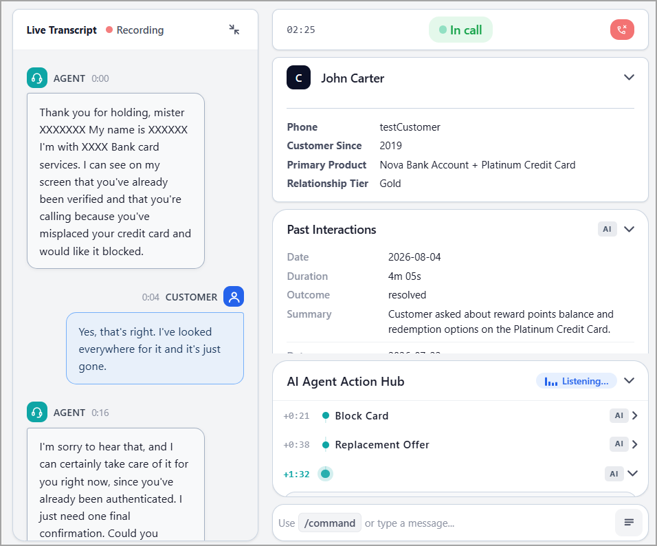Click the agent headset icon at 0:16
The width and height of the screenshot is (657, 546).
[37, 412]
